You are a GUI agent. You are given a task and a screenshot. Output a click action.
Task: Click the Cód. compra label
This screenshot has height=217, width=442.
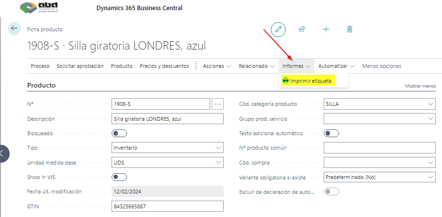(254, 163)
